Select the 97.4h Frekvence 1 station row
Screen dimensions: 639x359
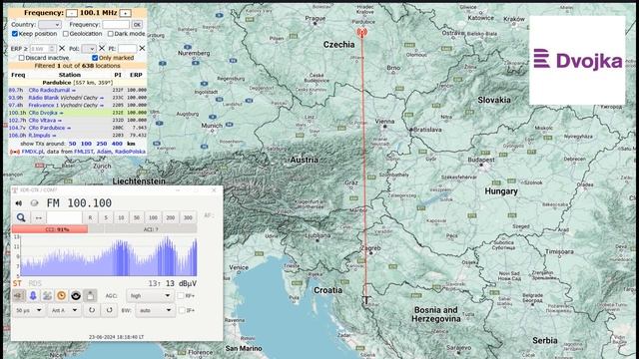pos(78,105)
